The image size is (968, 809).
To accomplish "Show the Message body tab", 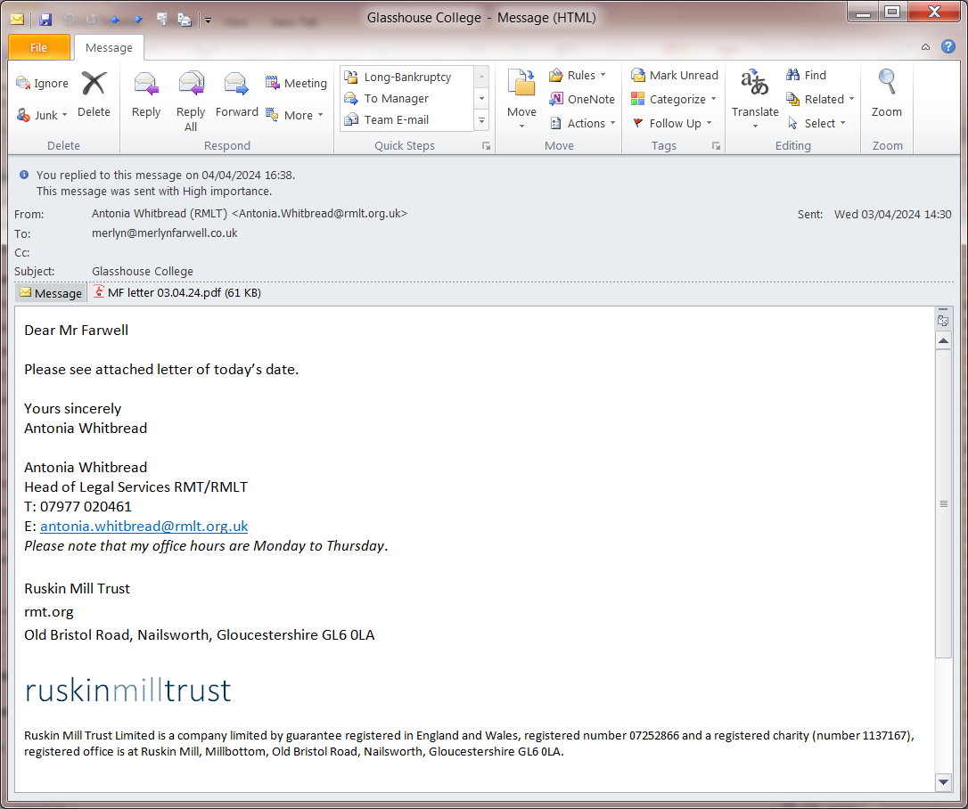I will pos(51,293).
